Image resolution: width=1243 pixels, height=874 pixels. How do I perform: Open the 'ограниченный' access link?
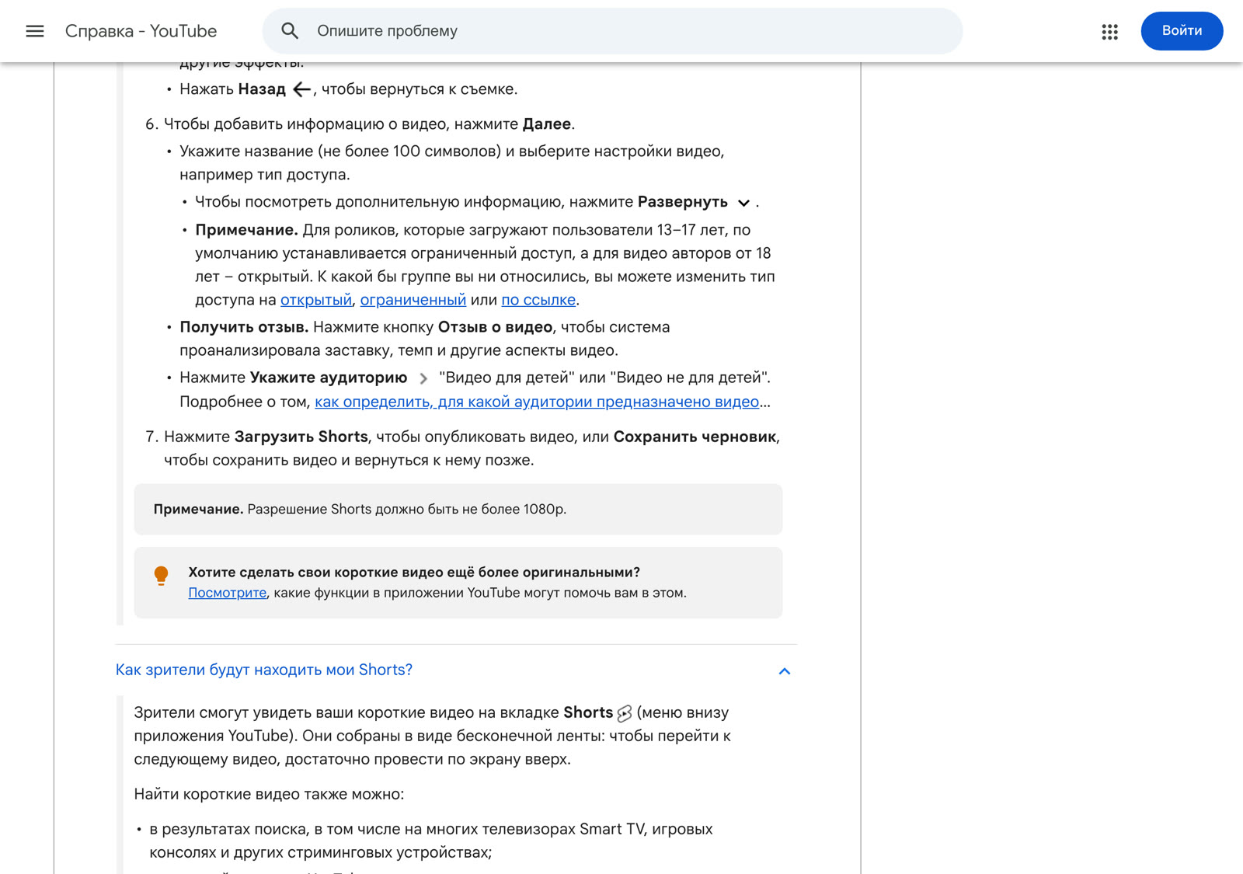pyautogui.click(x=413, y=300)
